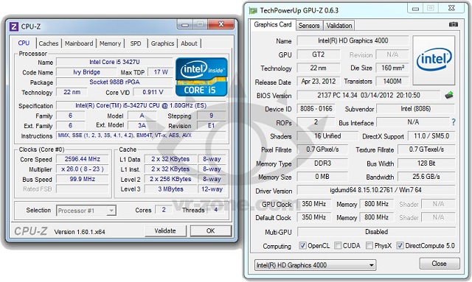
Task: Click the Intel Core i5 badge in CPU-Z
Action: (201, 77)
